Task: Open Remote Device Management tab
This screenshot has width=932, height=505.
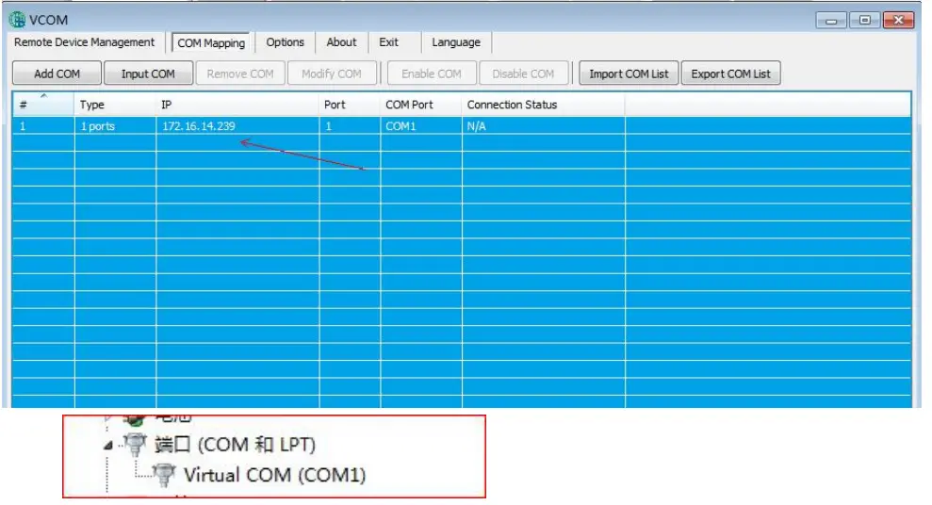Action: tap(84, 42)
